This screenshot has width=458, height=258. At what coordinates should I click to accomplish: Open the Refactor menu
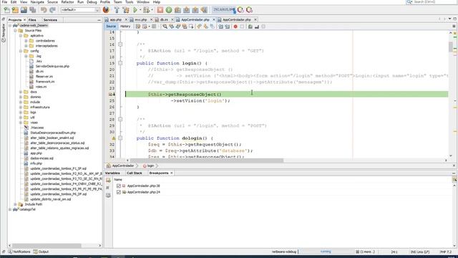click(x=67, y=2)
